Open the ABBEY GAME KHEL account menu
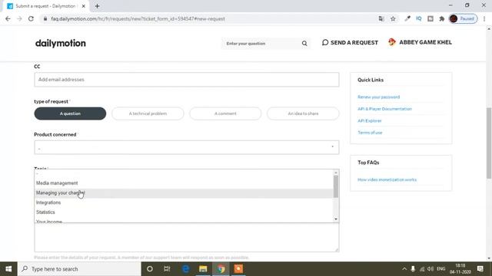This screenshot has width=492, height=276. pos(420,42)
